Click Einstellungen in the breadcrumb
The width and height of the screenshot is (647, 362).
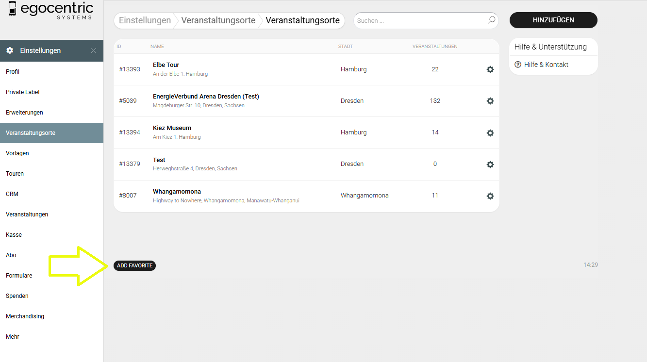click(145, 20)
